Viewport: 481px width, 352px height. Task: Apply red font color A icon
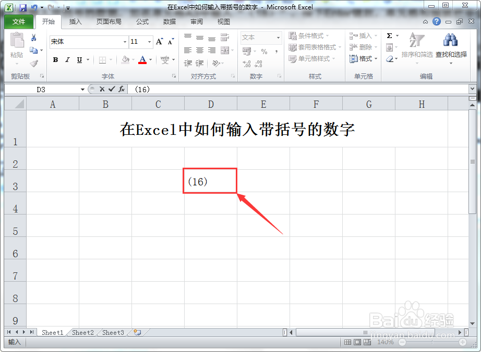142,60
